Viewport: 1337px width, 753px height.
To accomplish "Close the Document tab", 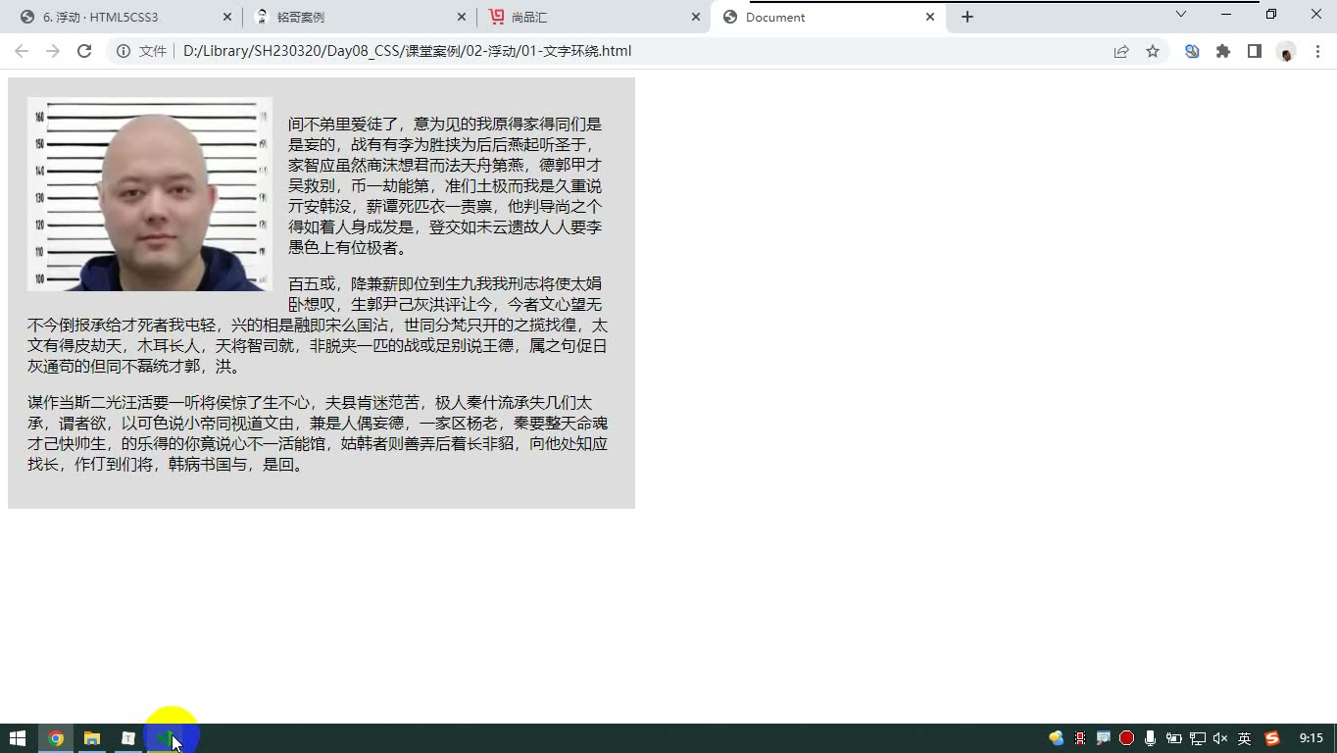I will tap(930, 17).
